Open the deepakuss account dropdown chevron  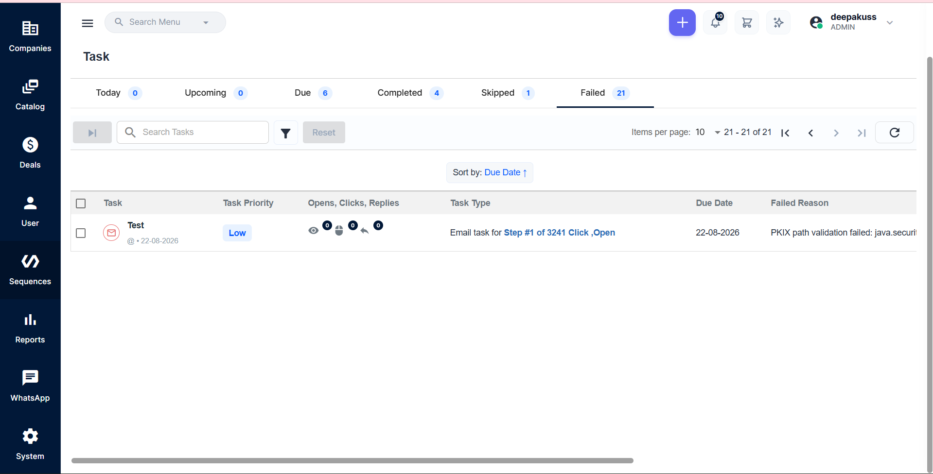coord(890,22)
